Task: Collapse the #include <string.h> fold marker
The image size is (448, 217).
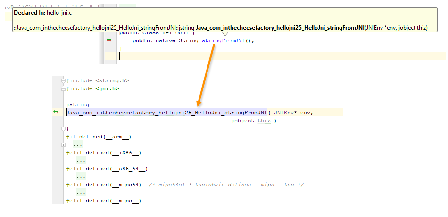Action: [x=63, y=81]
